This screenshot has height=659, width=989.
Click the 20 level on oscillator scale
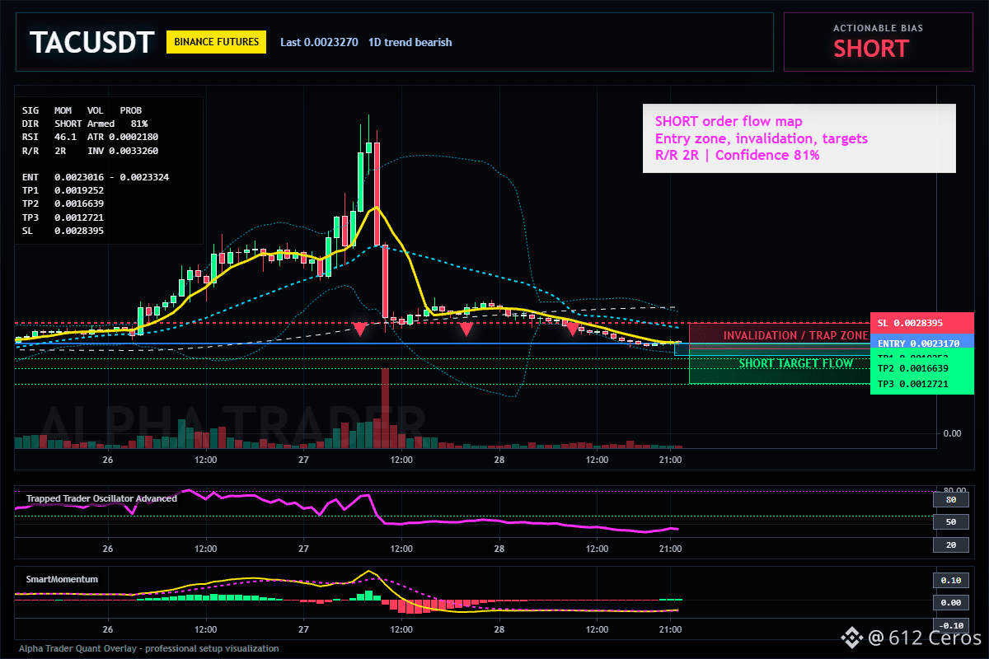(x=950, y=544)
